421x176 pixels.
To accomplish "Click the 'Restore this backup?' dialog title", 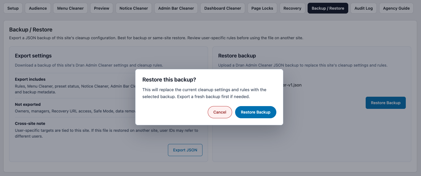I will 169,80.
